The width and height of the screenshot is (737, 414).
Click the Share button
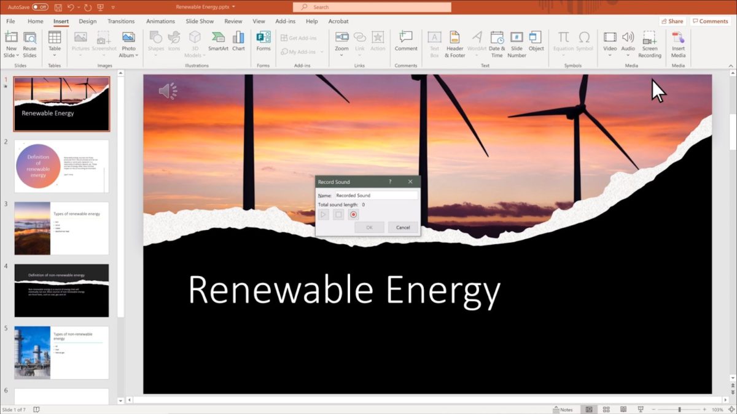pos(672,21)
